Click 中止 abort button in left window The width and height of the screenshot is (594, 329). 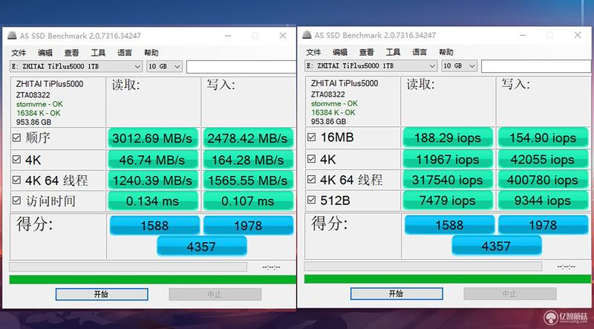pos(215,294)
